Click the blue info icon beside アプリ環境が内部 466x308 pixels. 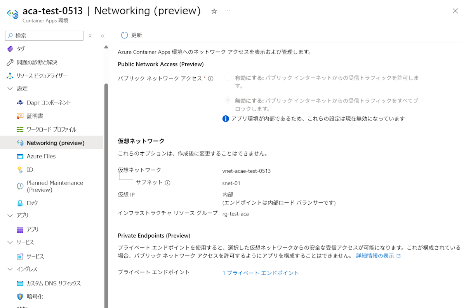226,118
